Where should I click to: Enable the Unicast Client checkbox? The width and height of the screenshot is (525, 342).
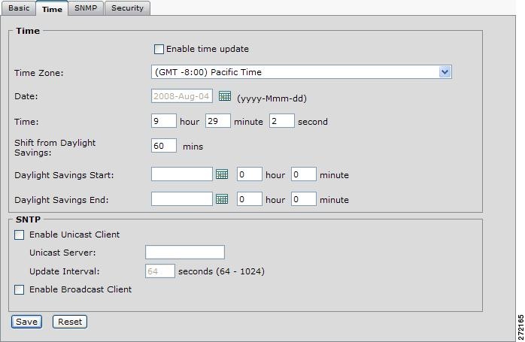tap(20, 235)
